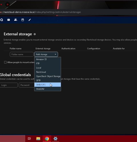This screenshot has width=137, height=142.
Task: Open Task View in the taskbar
Action: point(29,139)
